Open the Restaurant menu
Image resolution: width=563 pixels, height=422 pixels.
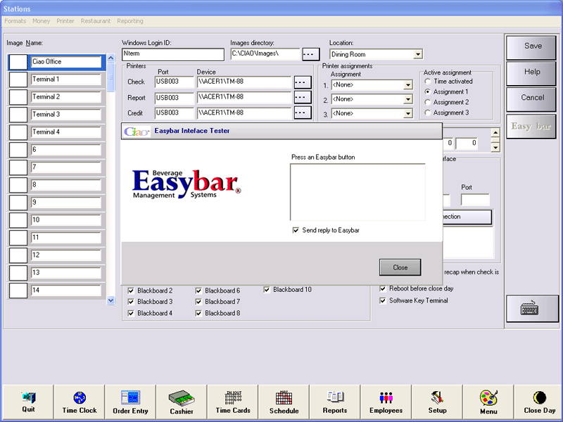coord(96,21)
